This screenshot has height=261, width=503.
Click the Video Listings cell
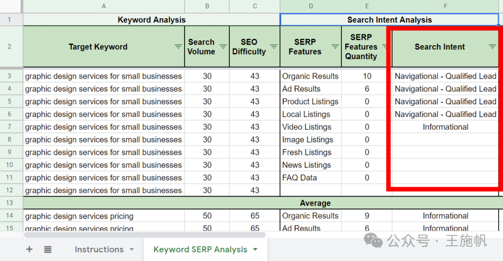(x=310, y=127)
